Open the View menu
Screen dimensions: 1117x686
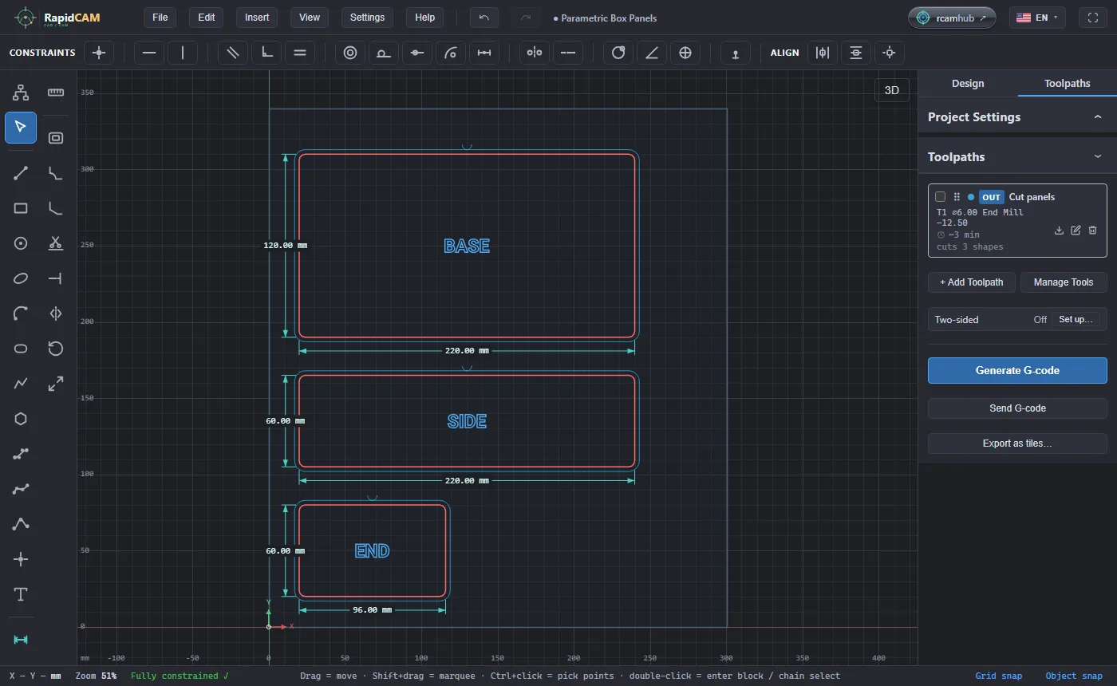click(310, 18)
